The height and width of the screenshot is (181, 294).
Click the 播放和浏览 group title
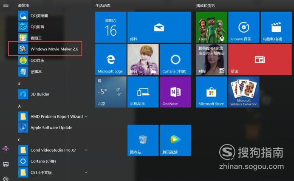pyautogui.click(x=206, y=6)
